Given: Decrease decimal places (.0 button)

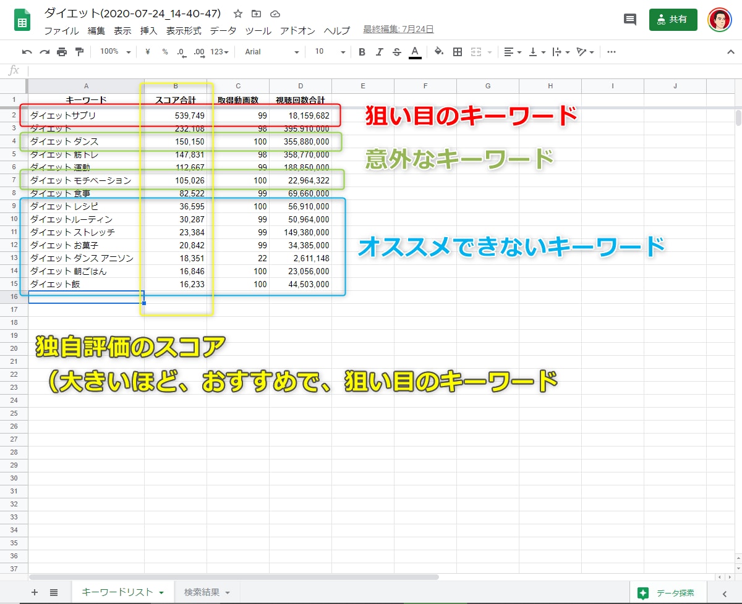Looking at the screenshot, I should pyautogui.click(x=181, y=52).
